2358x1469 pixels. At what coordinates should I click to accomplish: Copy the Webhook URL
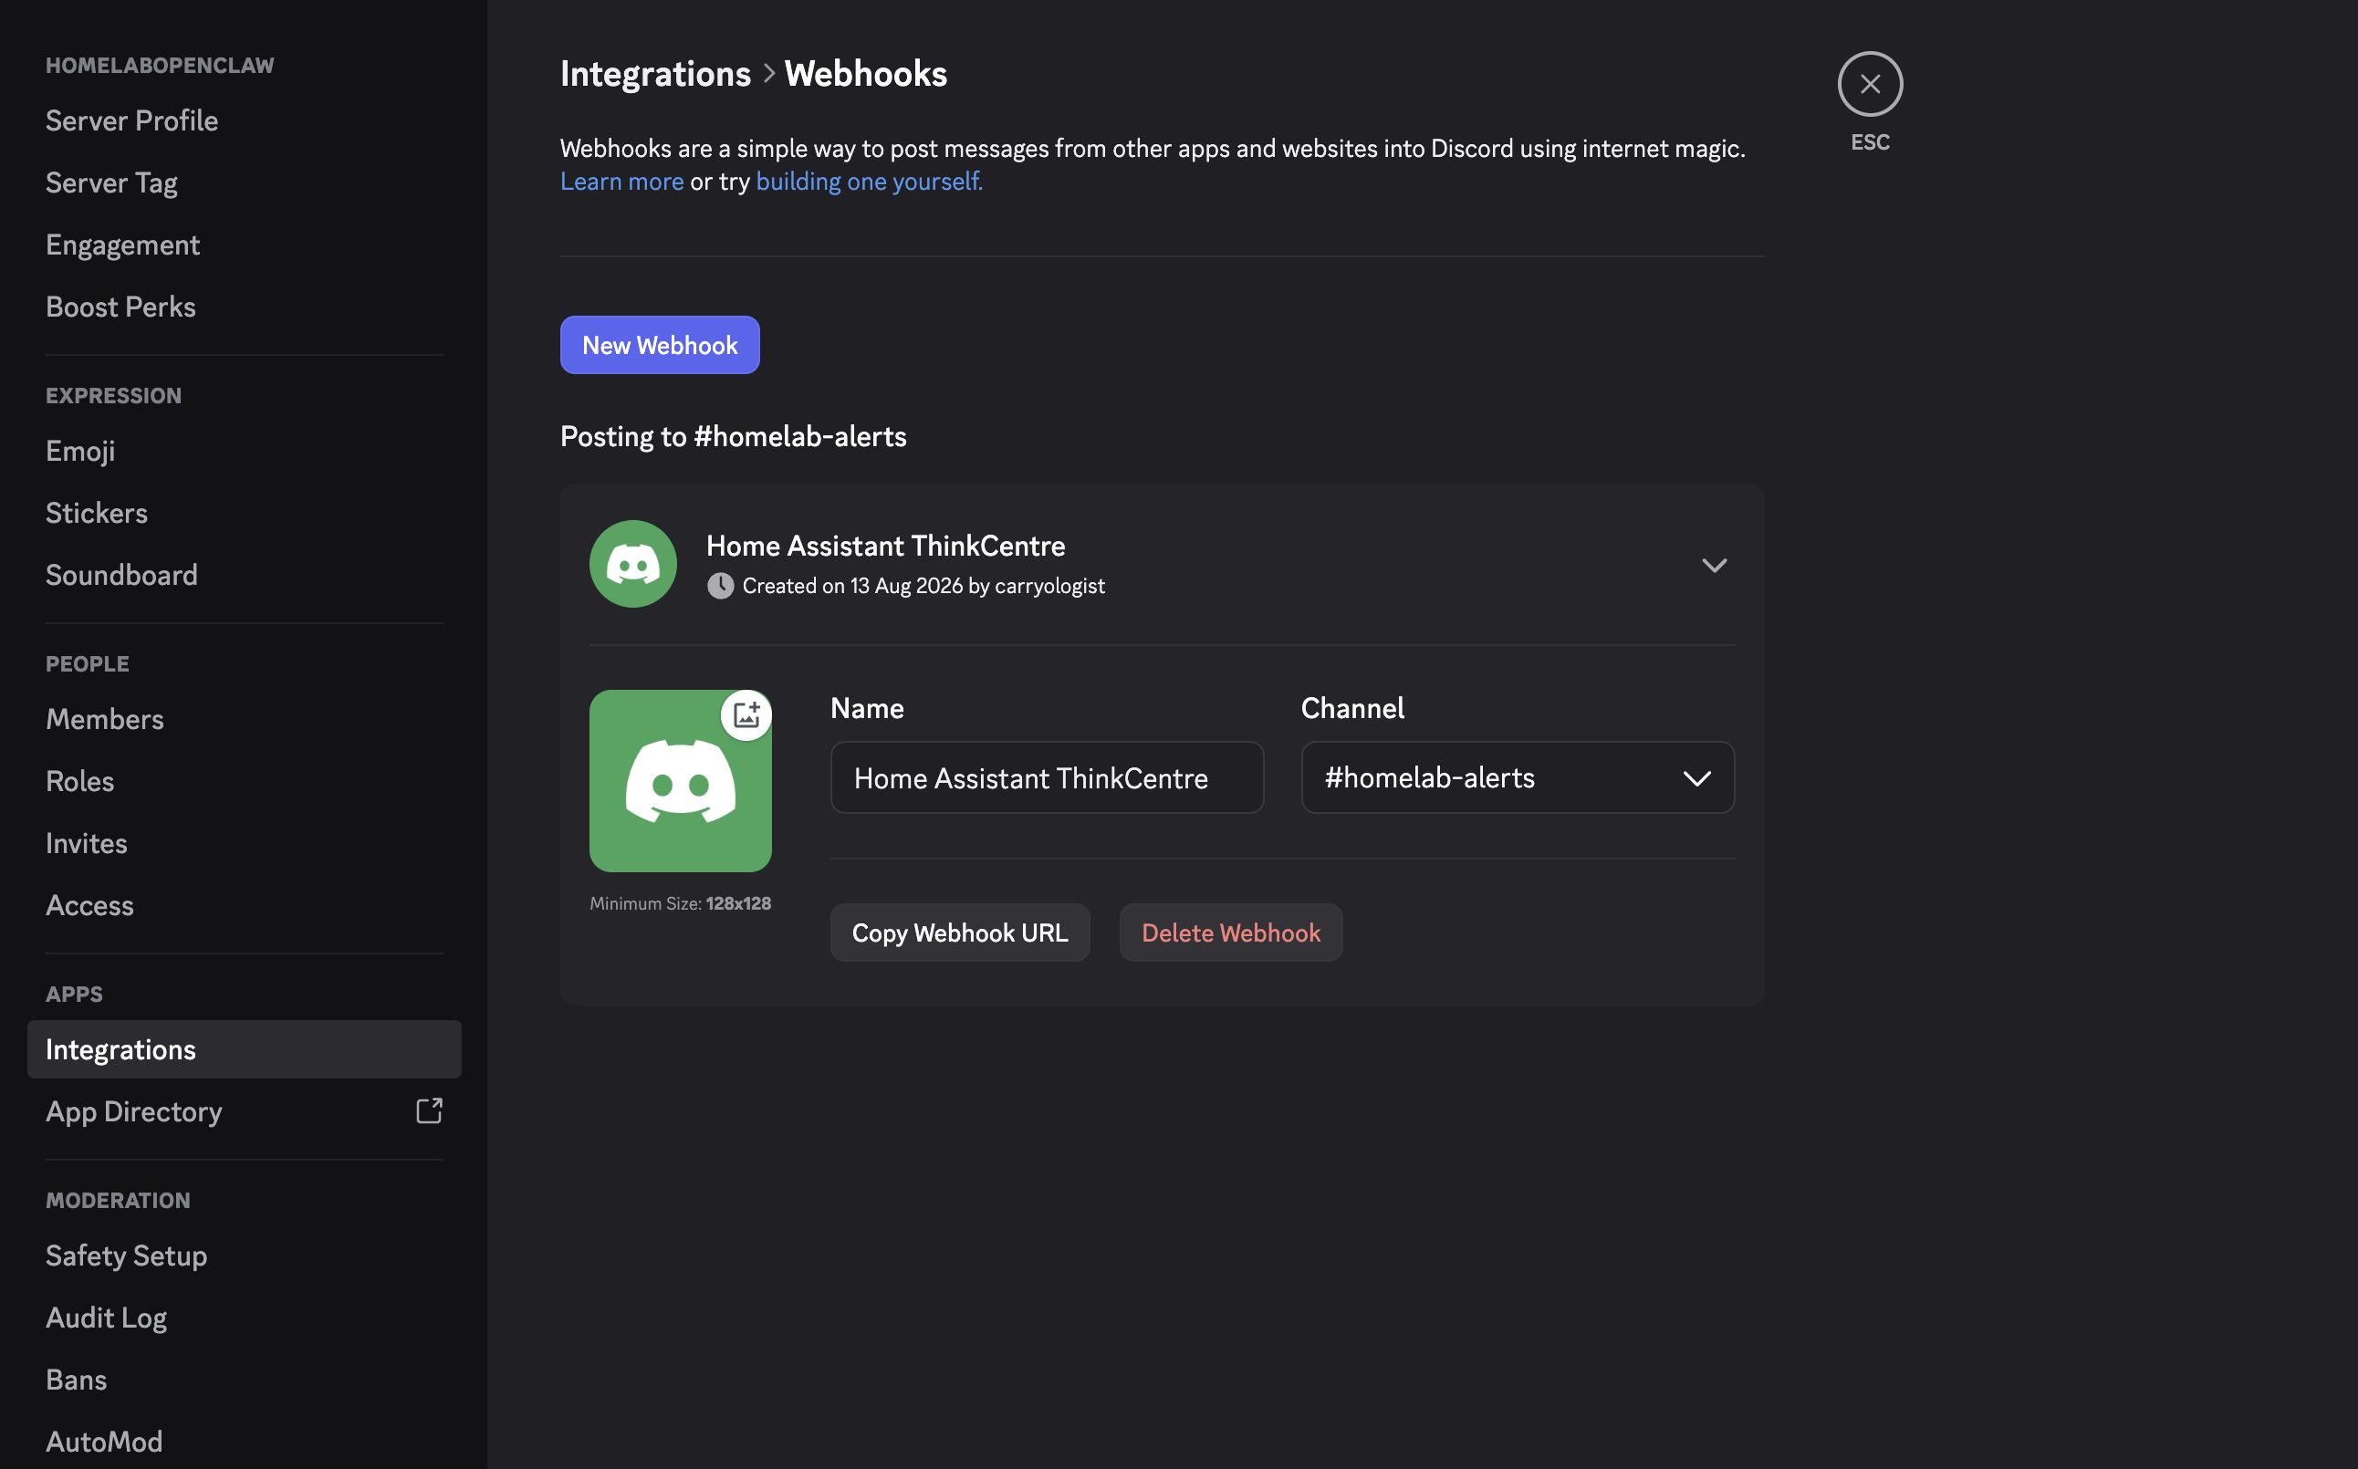960,932
